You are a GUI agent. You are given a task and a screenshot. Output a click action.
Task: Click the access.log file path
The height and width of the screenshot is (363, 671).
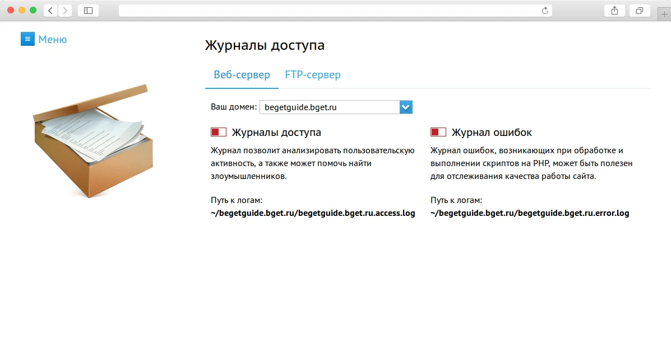coord(312,213)
